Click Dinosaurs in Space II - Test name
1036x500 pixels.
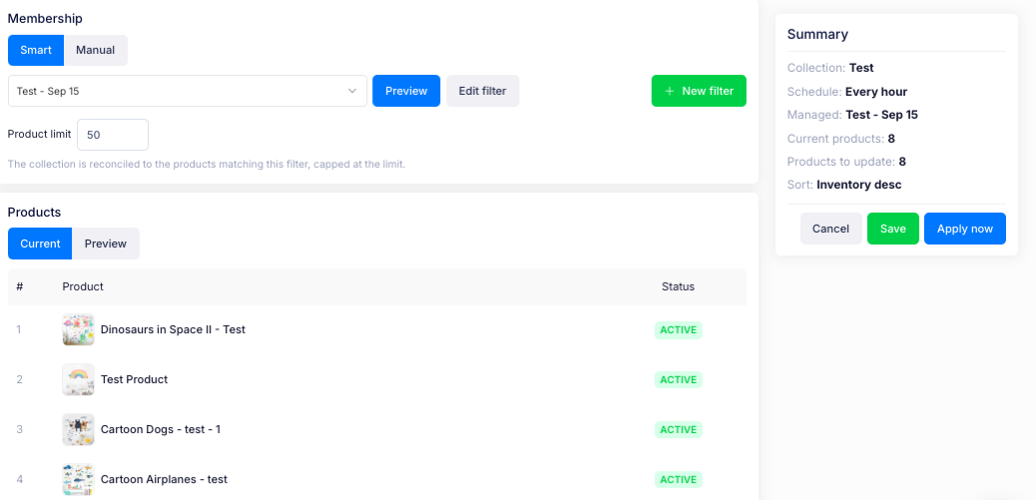click(173, 329)
